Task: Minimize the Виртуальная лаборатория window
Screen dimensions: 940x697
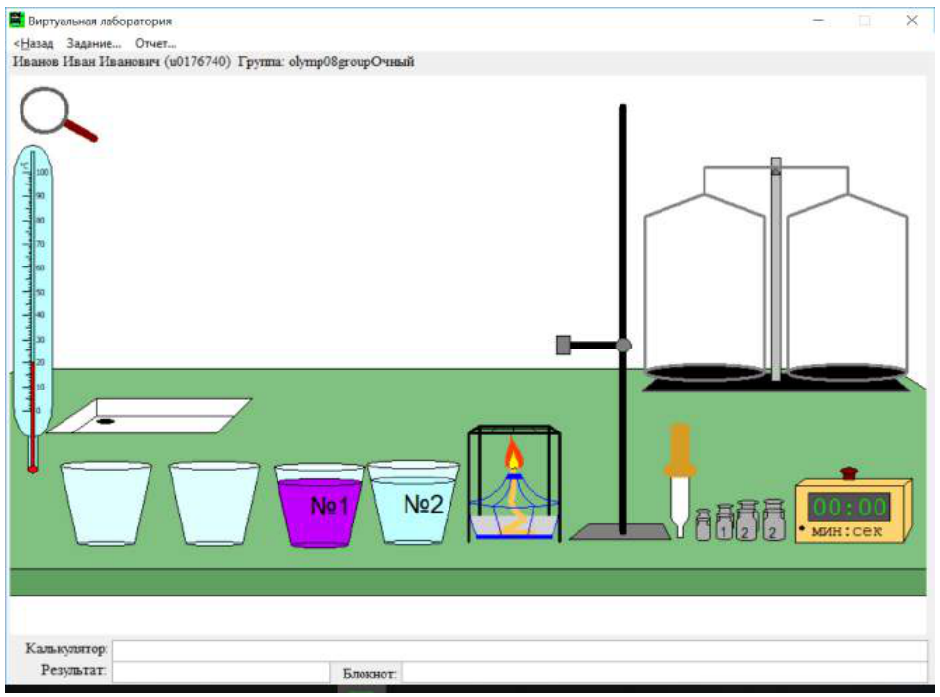Action: (818, 20)
